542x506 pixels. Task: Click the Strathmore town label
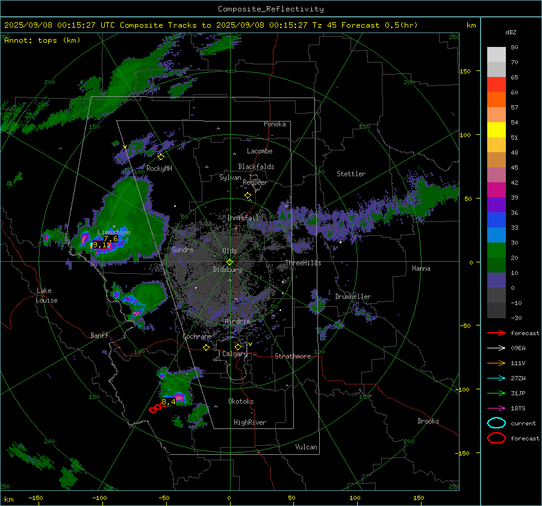tap(293, 356)
